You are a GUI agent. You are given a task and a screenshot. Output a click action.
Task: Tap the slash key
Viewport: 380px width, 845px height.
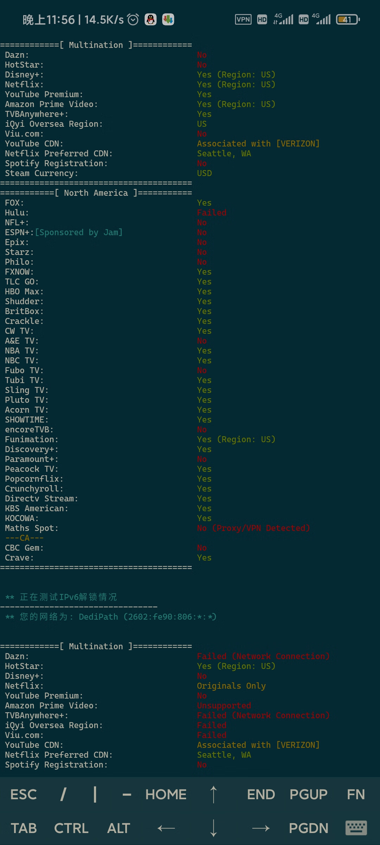point(63,795)
